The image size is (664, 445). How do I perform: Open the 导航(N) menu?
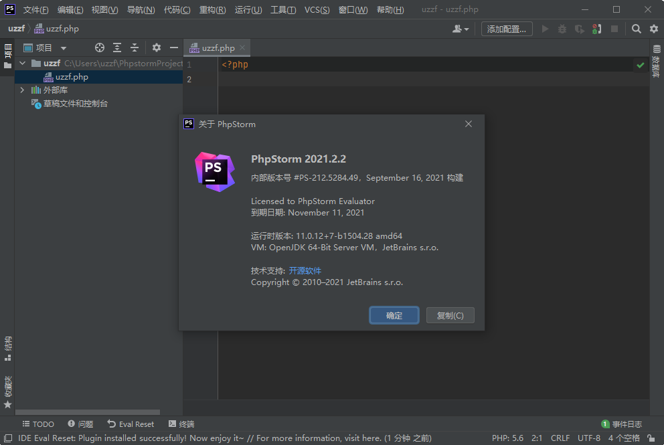click(141, 10)
